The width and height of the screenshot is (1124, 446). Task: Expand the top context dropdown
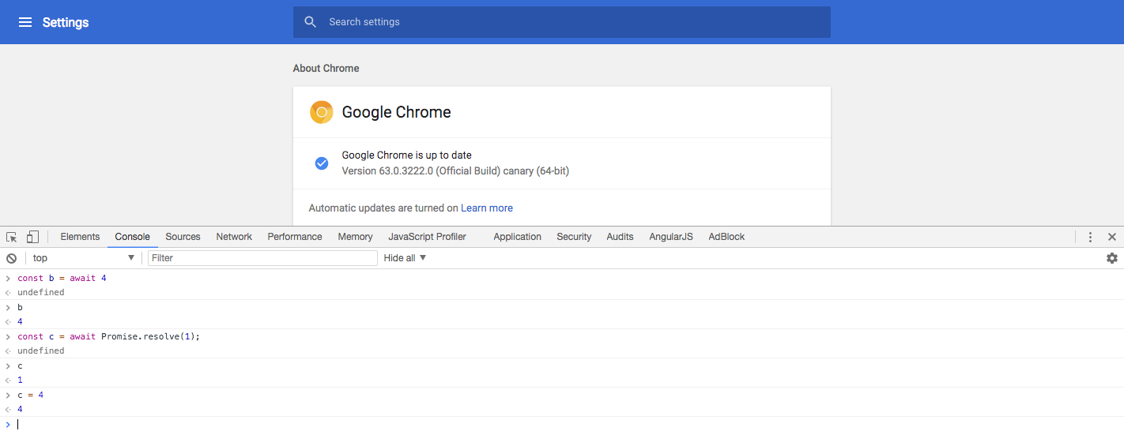[x=83, y=258]
